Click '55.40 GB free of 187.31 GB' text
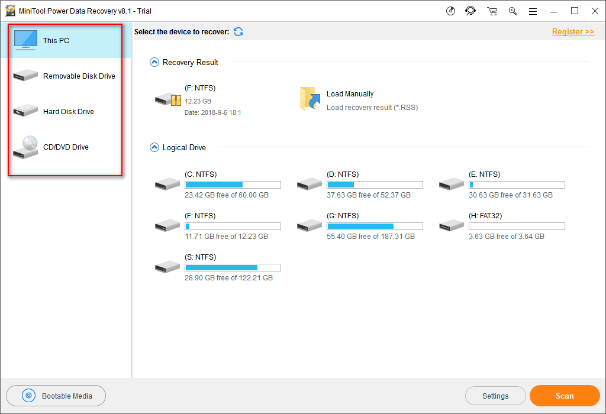The image size is (606, 414). [x=370, y=237]
